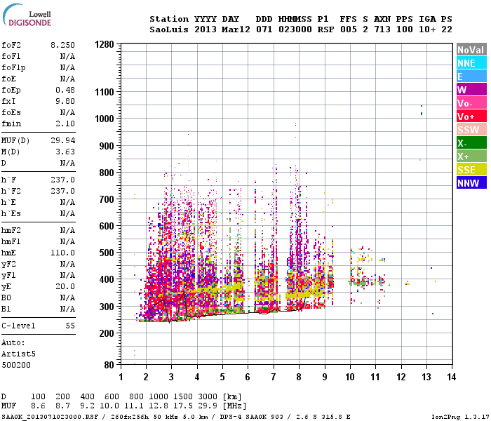Click the 8 MHz frequency axis label
The image size is (491, 421).
point(299,377)
